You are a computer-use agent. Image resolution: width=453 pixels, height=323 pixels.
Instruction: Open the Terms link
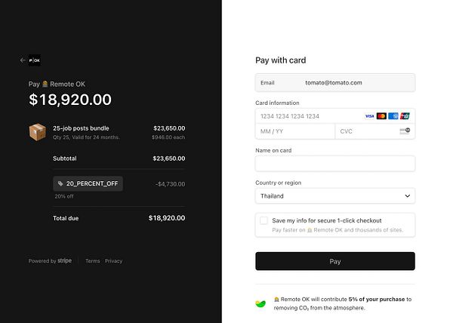(x=93, y=261)
